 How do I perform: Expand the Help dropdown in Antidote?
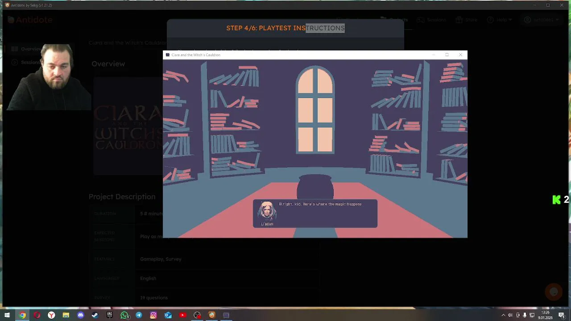coord(500,20)
